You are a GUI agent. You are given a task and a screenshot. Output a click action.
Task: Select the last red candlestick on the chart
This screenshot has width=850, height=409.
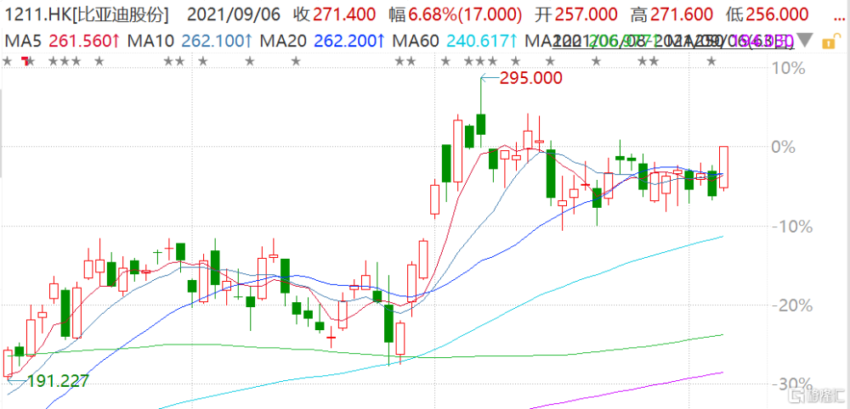(x=723, y=168)
